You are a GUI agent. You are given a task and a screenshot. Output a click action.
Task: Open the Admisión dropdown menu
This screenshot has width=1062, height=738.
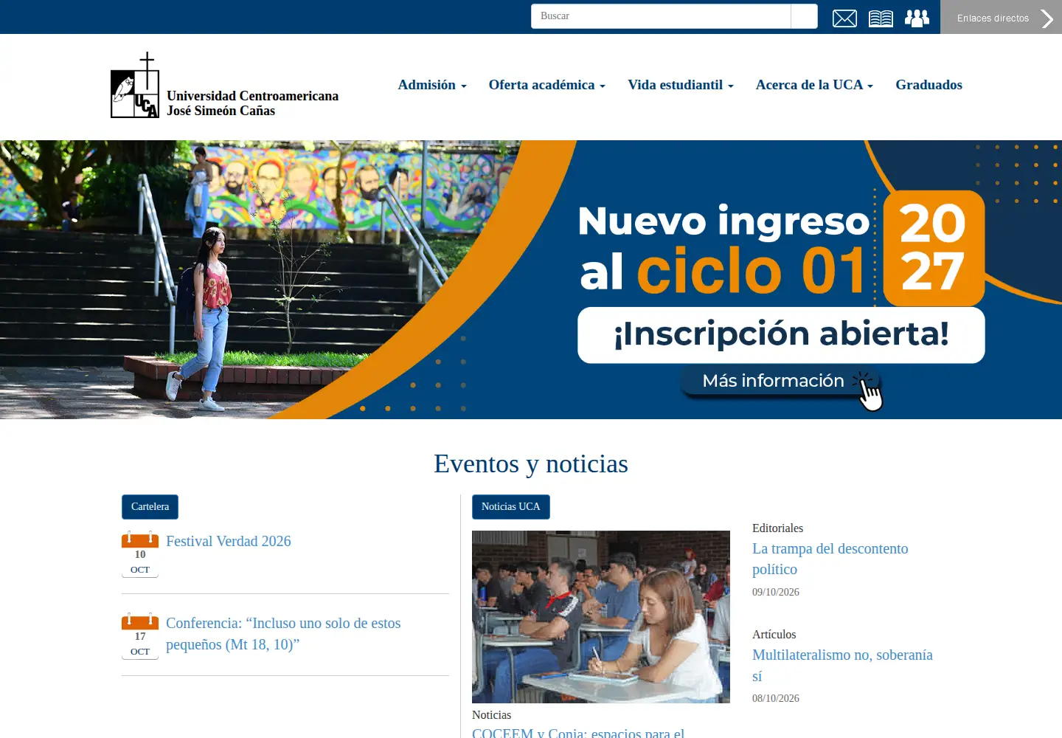point(432,85)
